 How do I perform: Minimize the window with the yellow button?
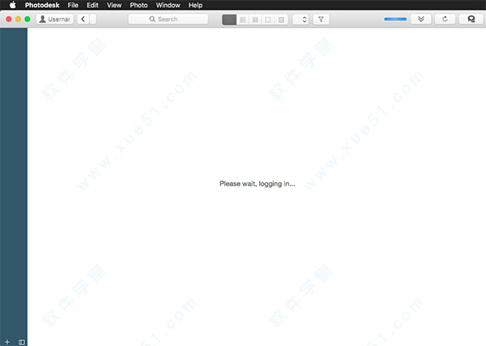19,19
